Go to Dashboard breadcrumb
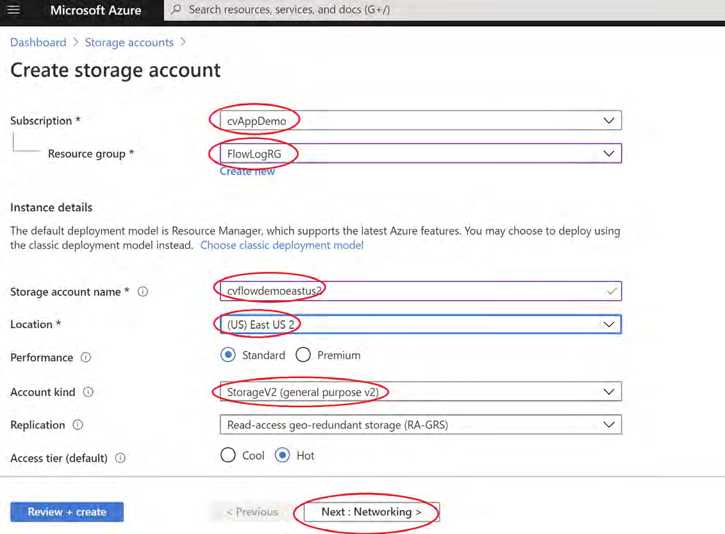Image resolution: width=725 pixels, height=534 pixels. (38, 42)
